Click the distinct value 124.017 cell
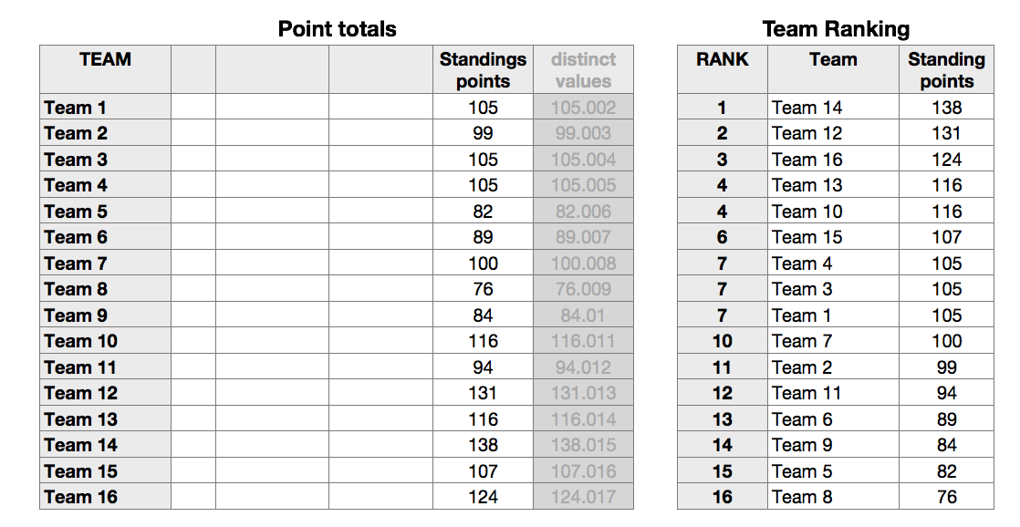Viewport: 1020px width, 527px height. [583, 498]
